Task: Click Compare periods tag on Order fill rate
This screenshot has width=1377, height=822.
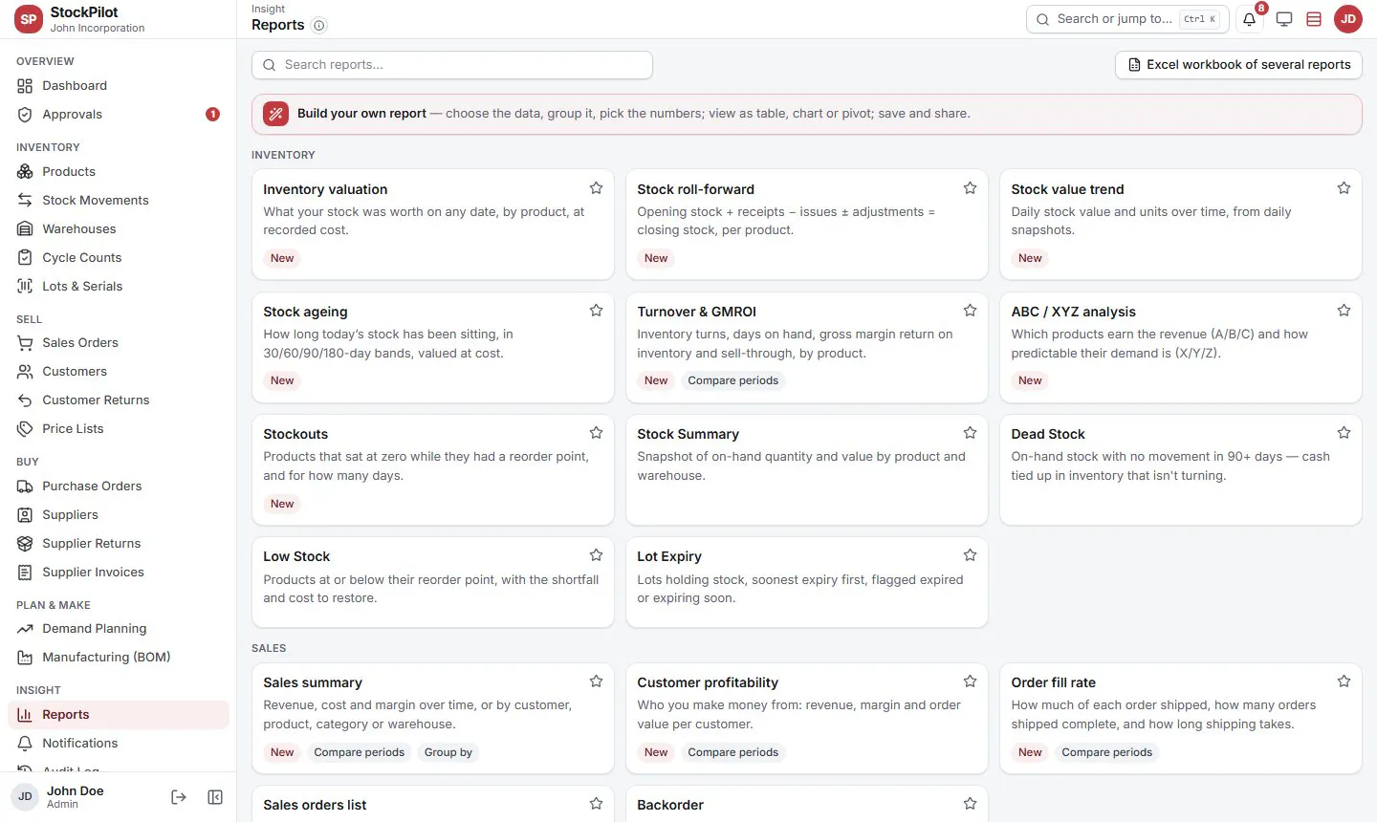Action: pos(1107,753)
